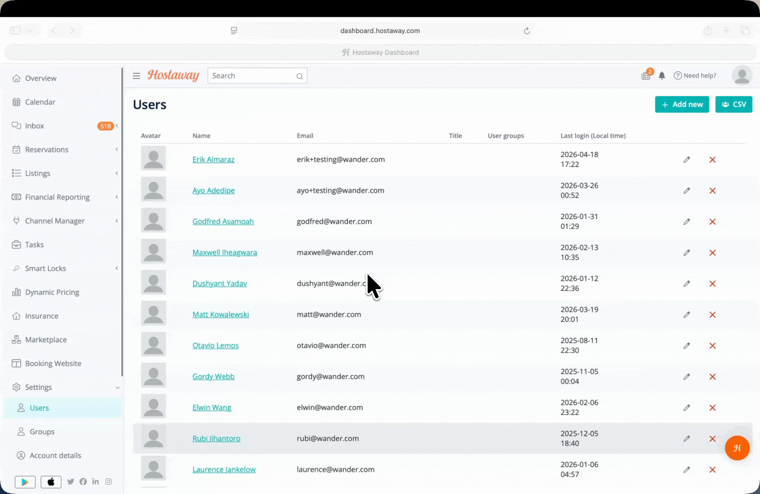Export users with CSV button
The image size is (760, 494).
[x=733, y=104]
